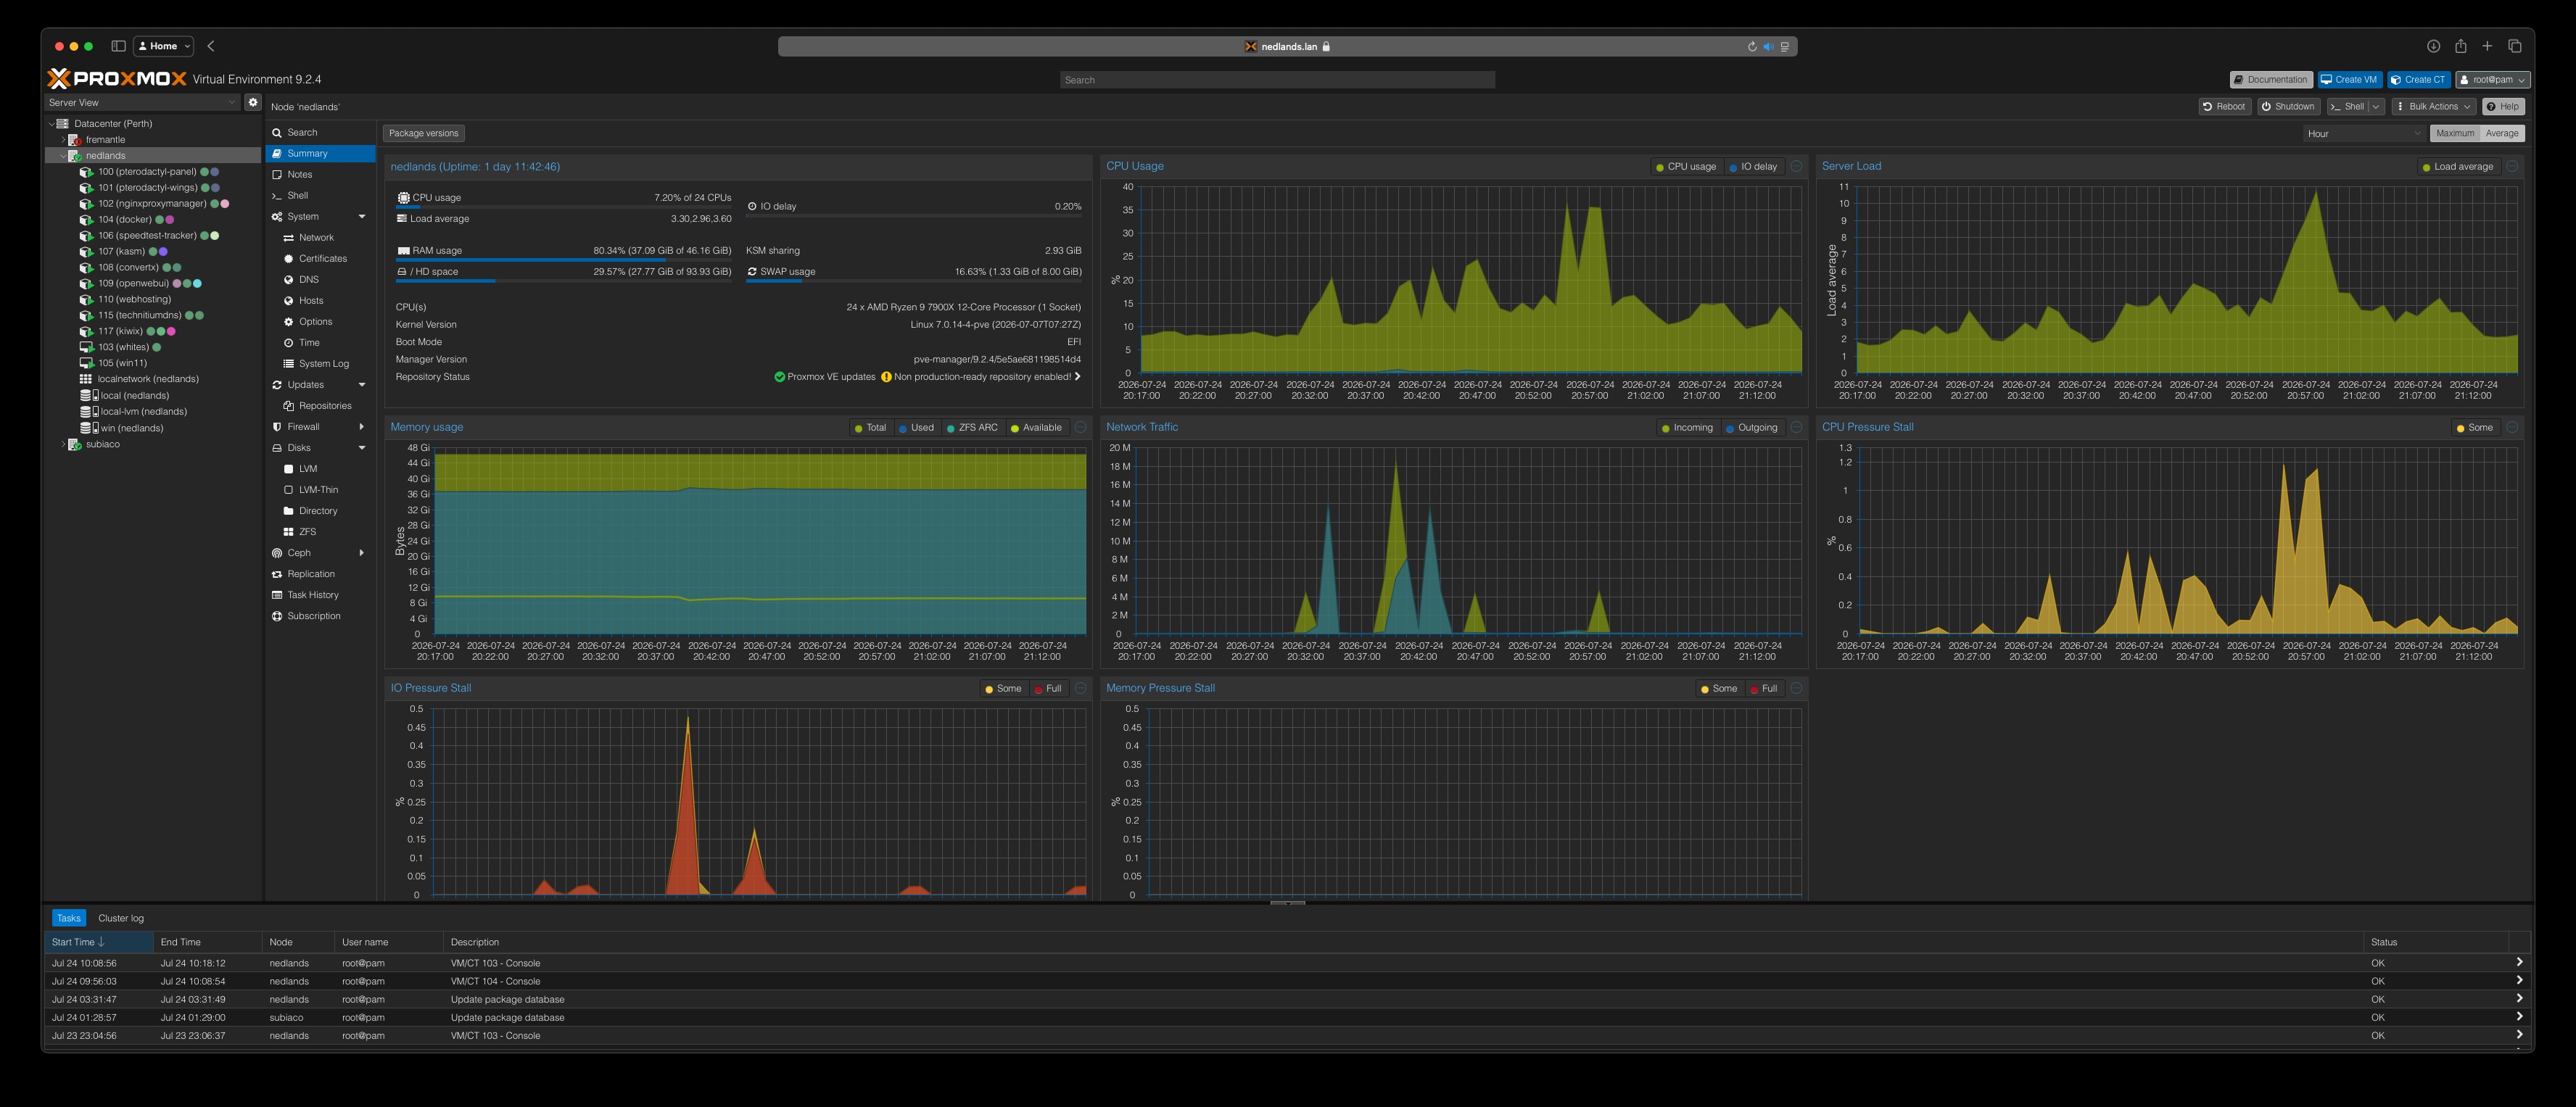Click the Safari share icon
This screenshot has width=2576, height=1107.
tap(2460, 46)
